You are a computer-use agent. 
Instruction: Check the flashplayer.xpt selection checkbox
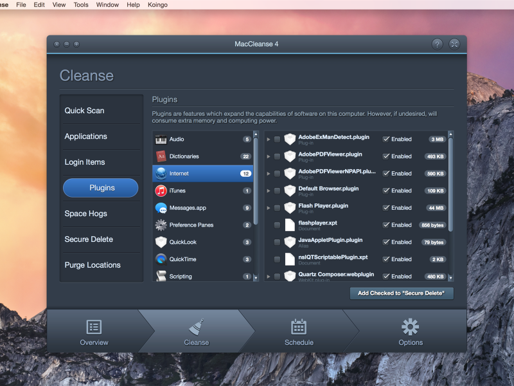click(x=277, y=225)
